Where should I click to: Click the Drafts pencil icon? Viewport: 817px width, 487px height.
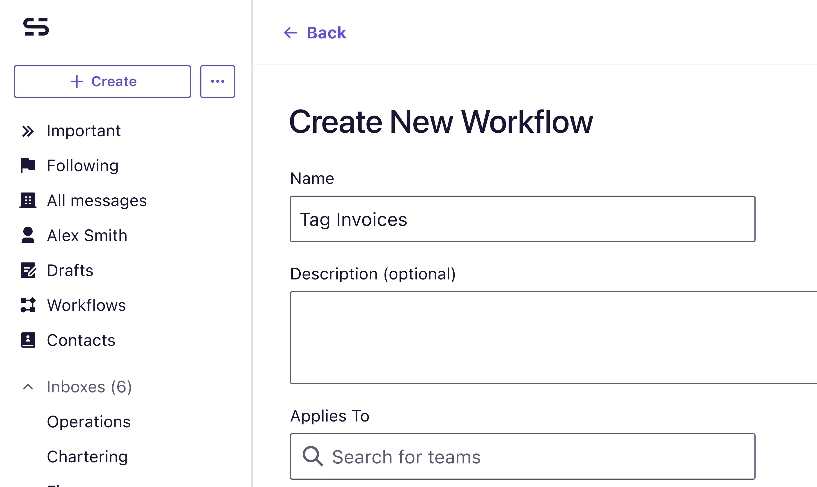click(x=28, y=270)
